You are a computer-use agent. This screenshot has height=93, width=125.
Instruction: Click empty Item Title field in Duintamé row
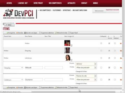54,80
